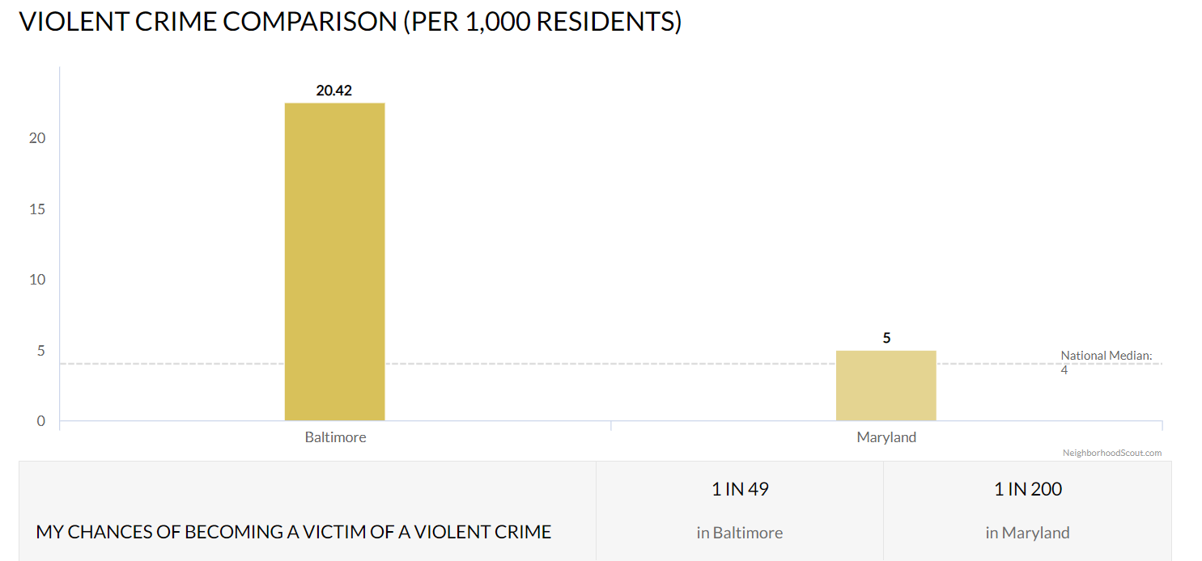Click the Violent Crime Comparison chart title
Screen dimensions: 1202x561
pyautogui.click(x=350, y=22)
